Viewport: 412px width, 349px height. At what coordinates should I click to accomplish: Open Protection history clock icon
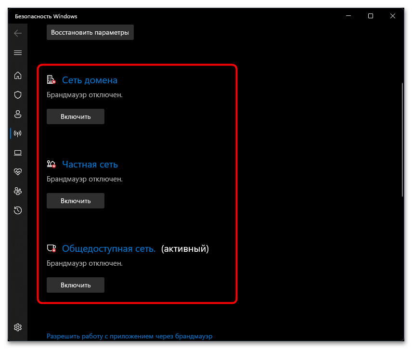(18, 210)
